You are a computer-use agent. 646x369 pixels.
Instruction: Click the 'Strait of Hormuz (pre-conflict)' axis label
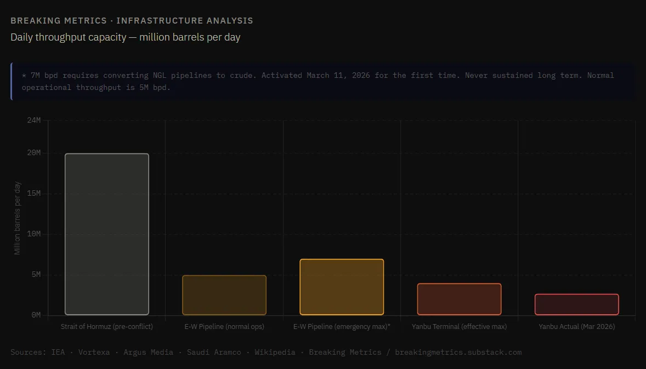[107, 326]
